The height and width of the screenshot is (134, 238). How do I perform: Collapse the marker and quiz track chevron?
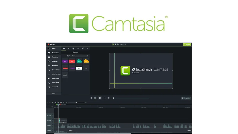tap(52, 107)
